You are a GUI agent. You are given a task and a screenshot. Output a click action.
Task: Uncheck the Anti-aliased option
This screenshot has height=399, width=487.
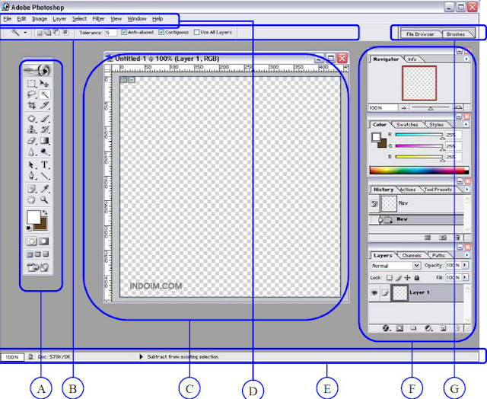tap(124, 32)
